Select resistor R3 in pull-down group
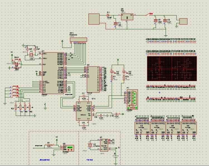The height and width of the screenshot is (166, 209). pyautogui.click(x=16, y=107)
